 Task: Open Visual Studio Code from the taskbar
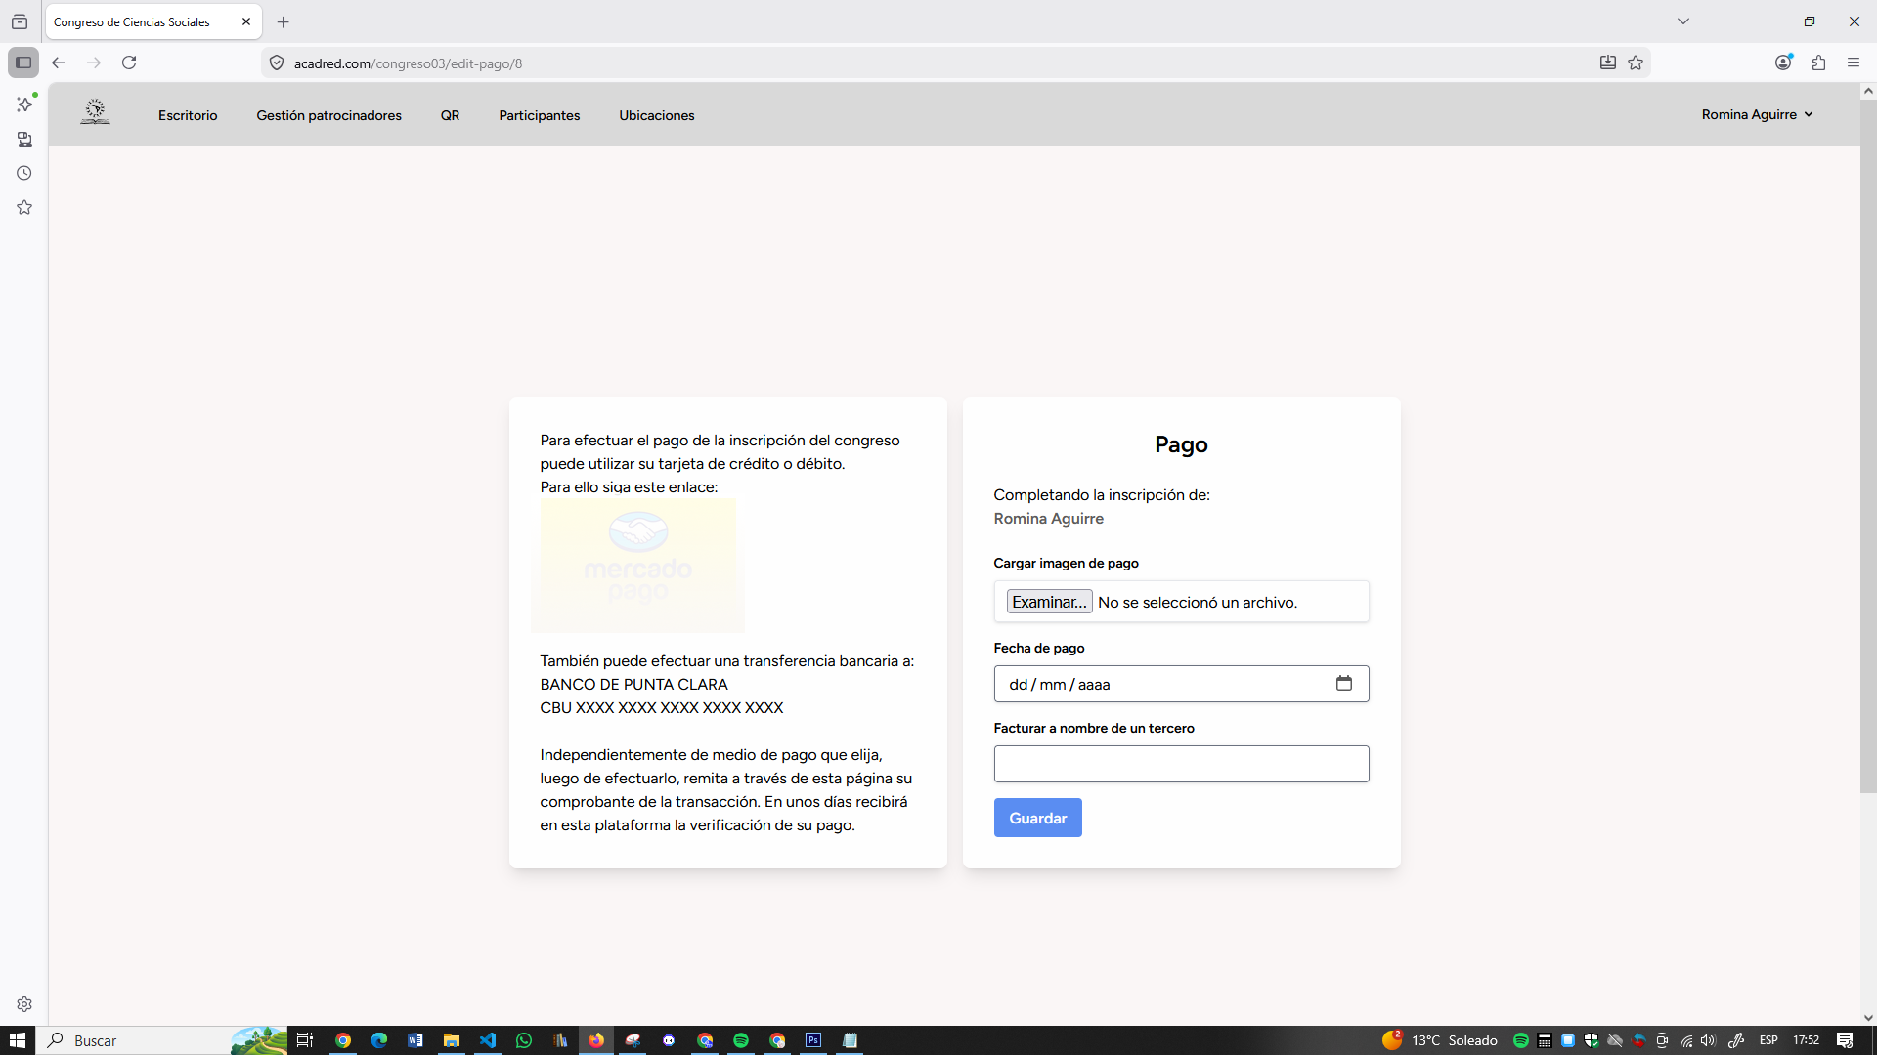[x=488, y=1040]
